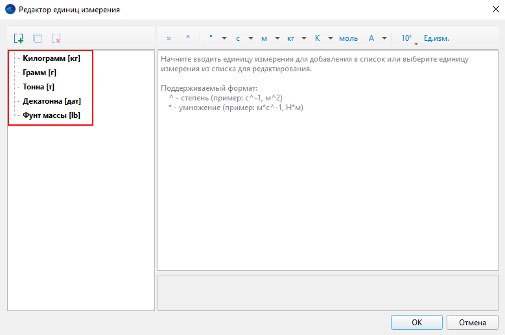Click the Ед.изм. toolbar button
The height and width of the screenshot is (335, 505).
tap(436, 38)
